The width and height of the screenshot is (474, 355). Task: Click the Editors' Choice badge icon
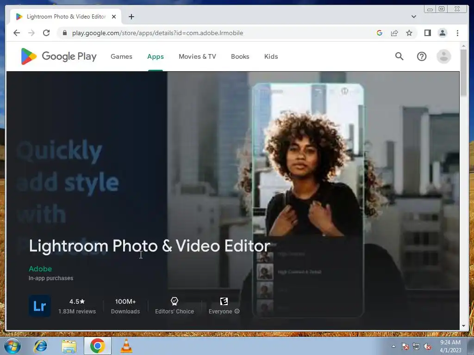175,301
